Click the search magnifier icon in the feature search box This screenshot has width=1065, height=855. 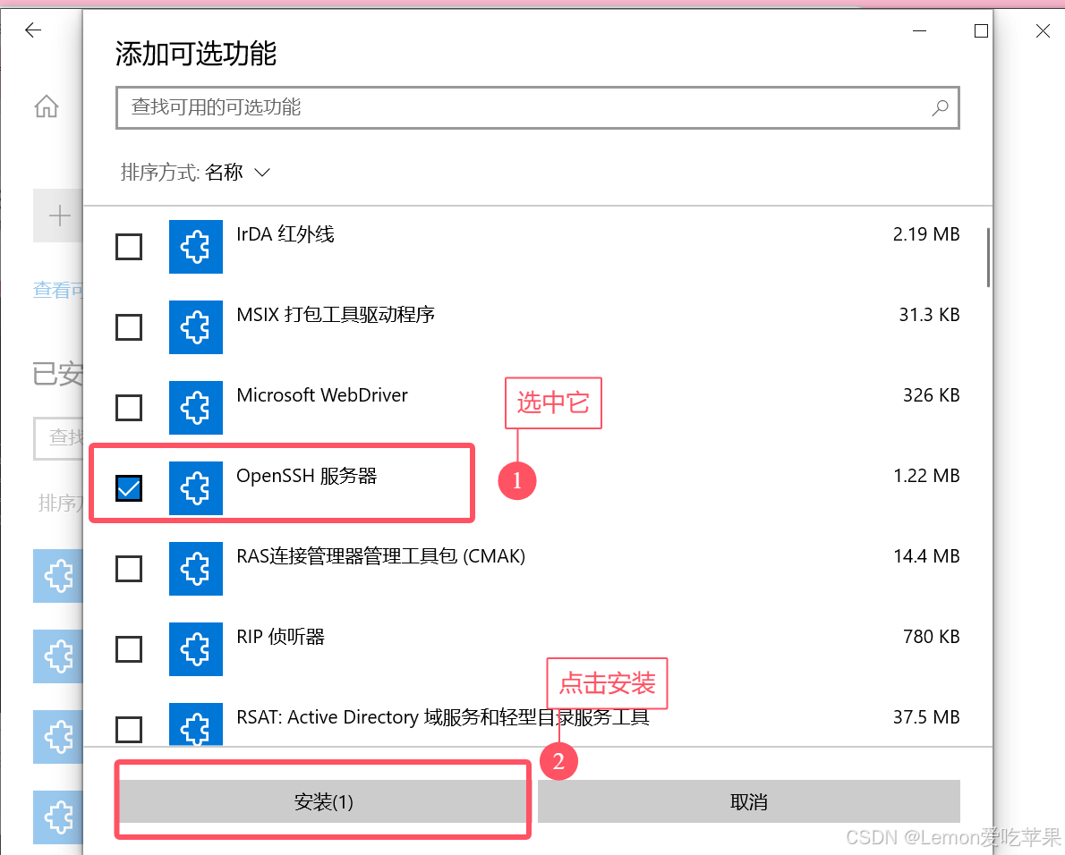[x=940, y=107]
